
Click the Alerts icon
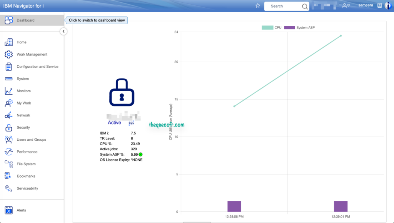tap(8, 210)
